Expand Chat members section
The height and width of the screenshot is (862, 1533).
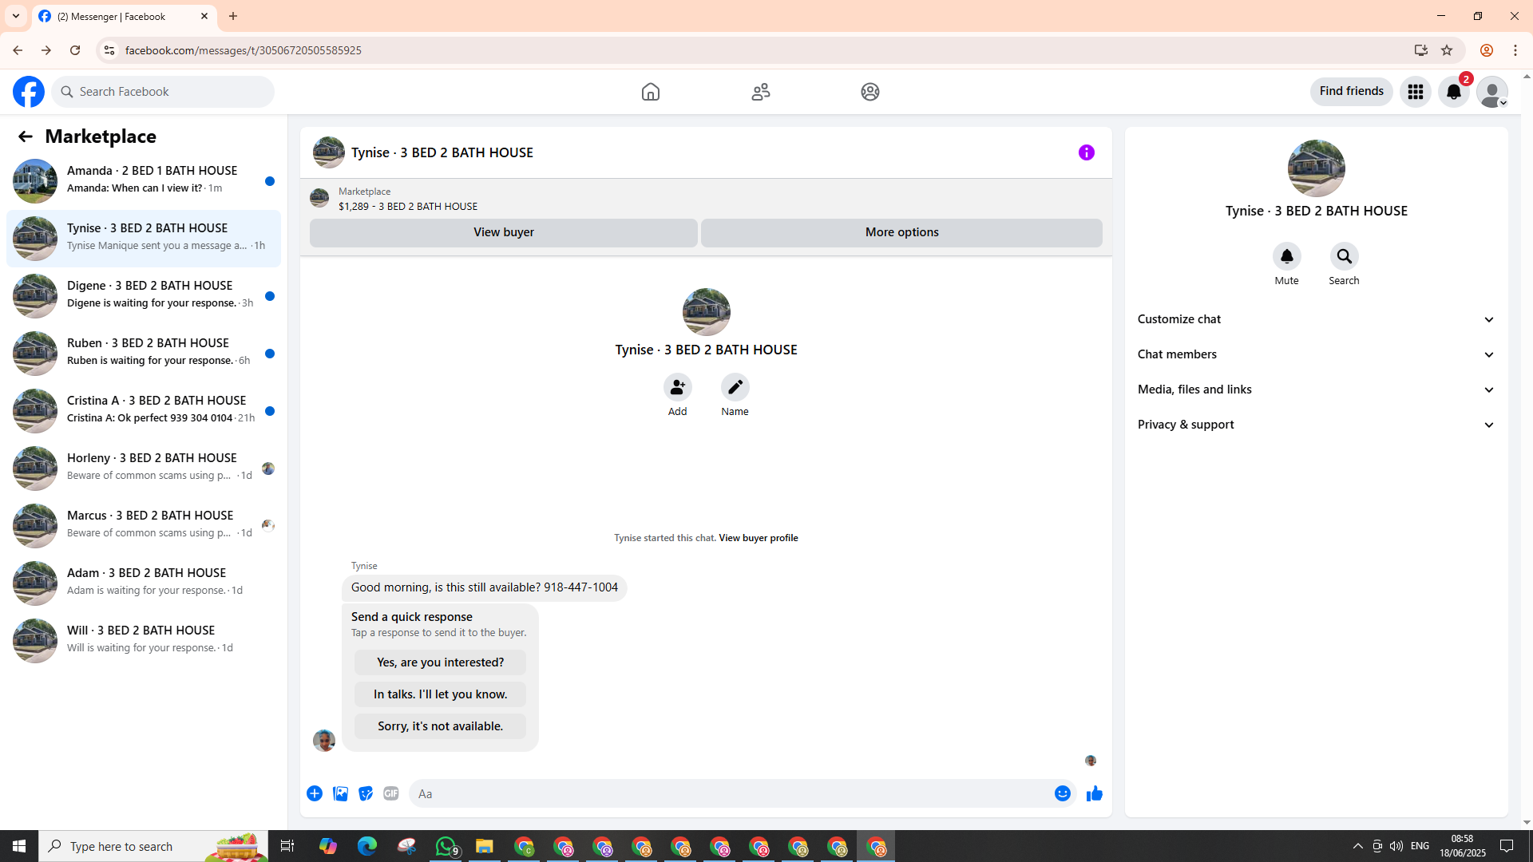pyautogui.click(x=1317, y=354)
